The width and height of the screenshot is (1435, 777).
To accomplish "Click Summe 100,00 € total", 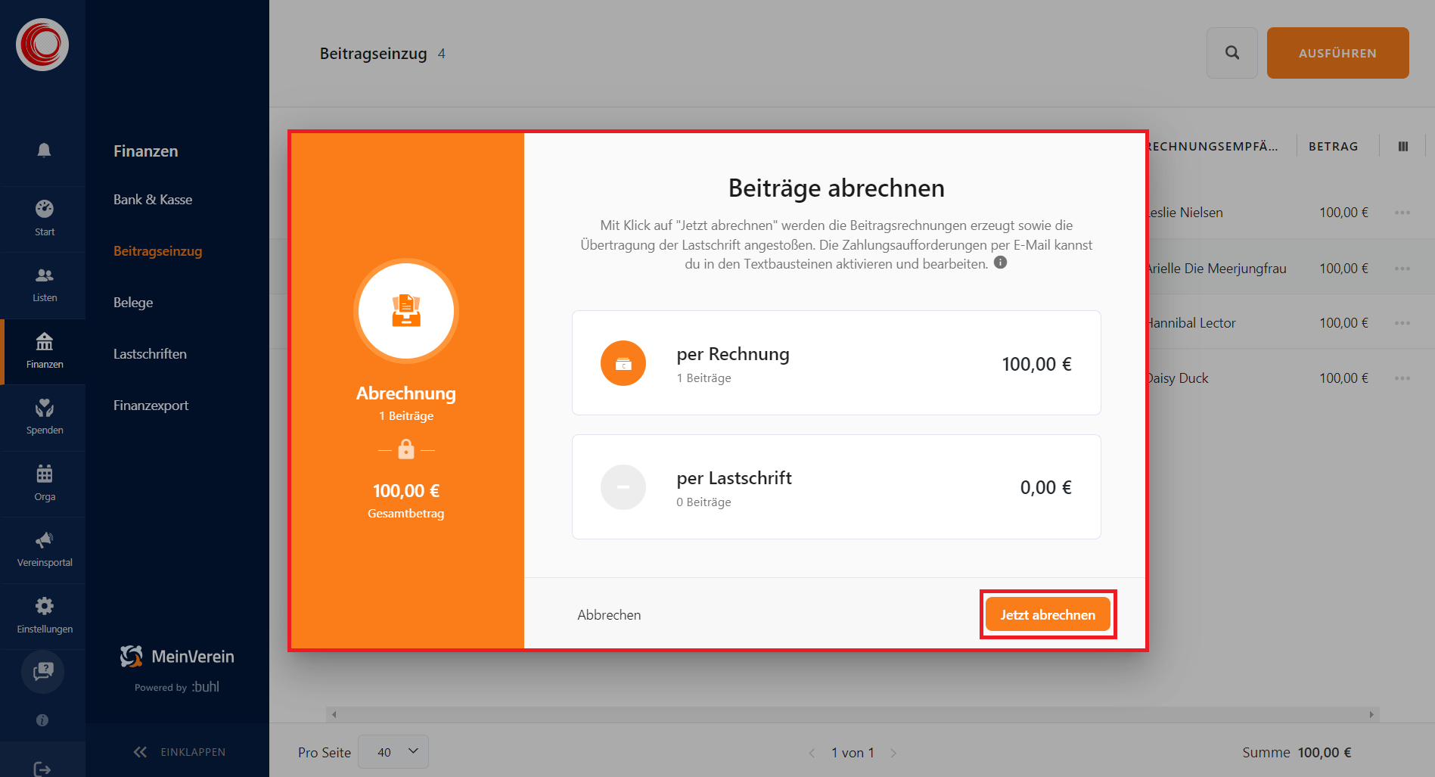I will coord(1297,753).
